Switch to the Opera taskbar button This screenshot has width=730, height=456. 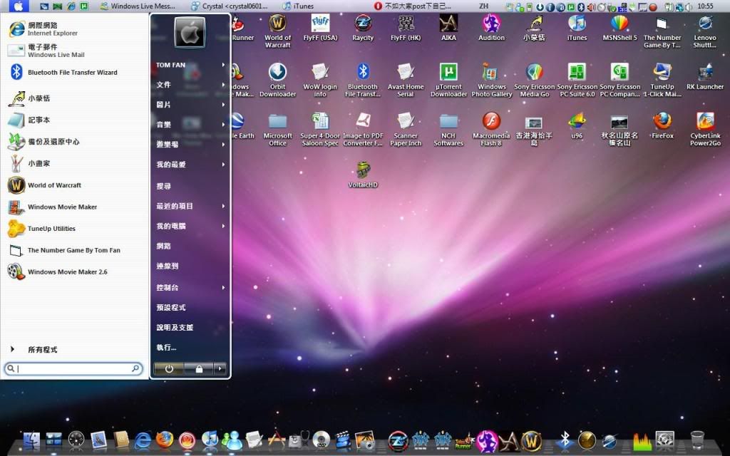click(x=413, y=6)
